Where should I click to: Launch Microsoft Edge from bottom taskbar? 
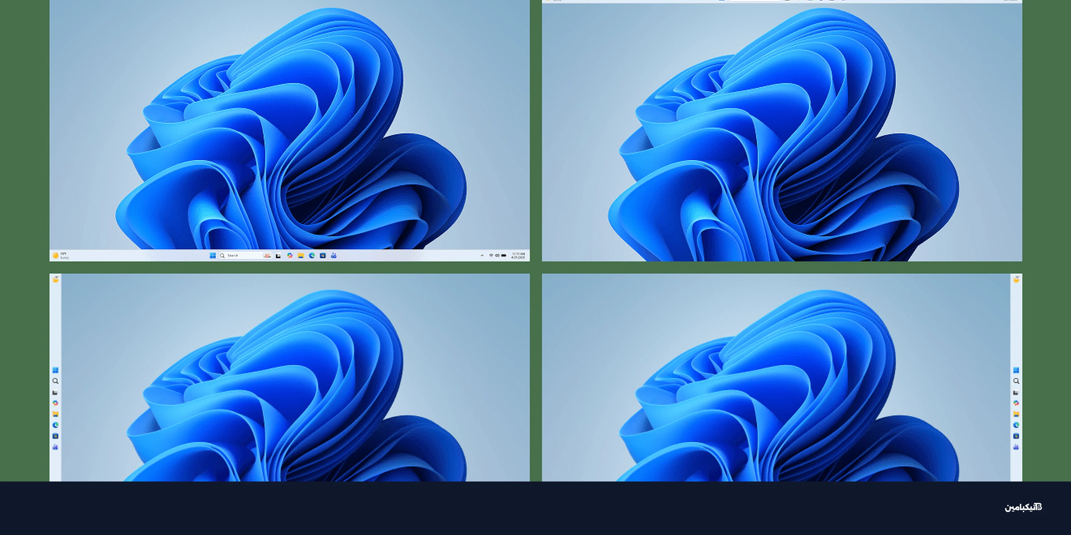pyautogui.click(x=312, y=255)
